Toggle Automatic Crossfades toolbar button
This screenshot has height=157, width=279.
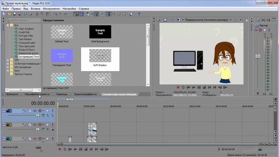pyautogui.click(x=82, y=14)
